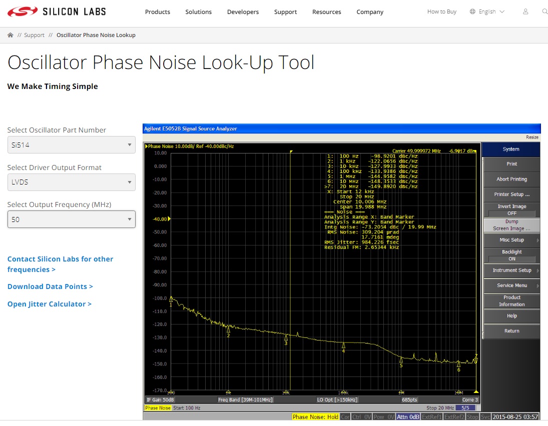Viewport: 548px width, 426px height.
Task: Click the search magnifier icon
Action: coord(544,11)
